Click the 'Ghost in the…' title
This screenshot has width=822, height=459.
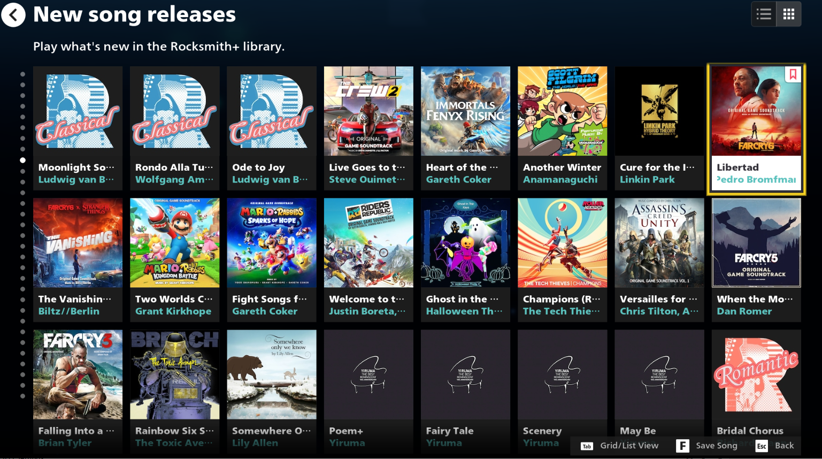pos(462,299)
